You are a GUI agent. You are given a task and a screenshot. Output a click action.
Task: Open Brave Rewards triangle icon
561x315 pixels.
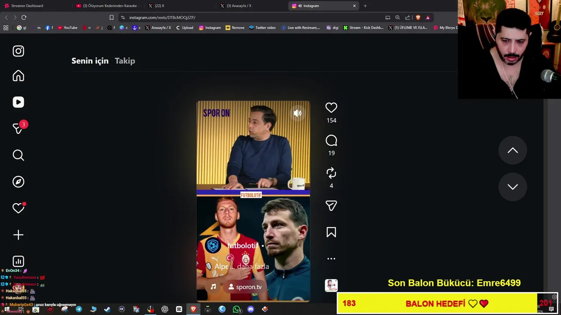tap(428, 17)
